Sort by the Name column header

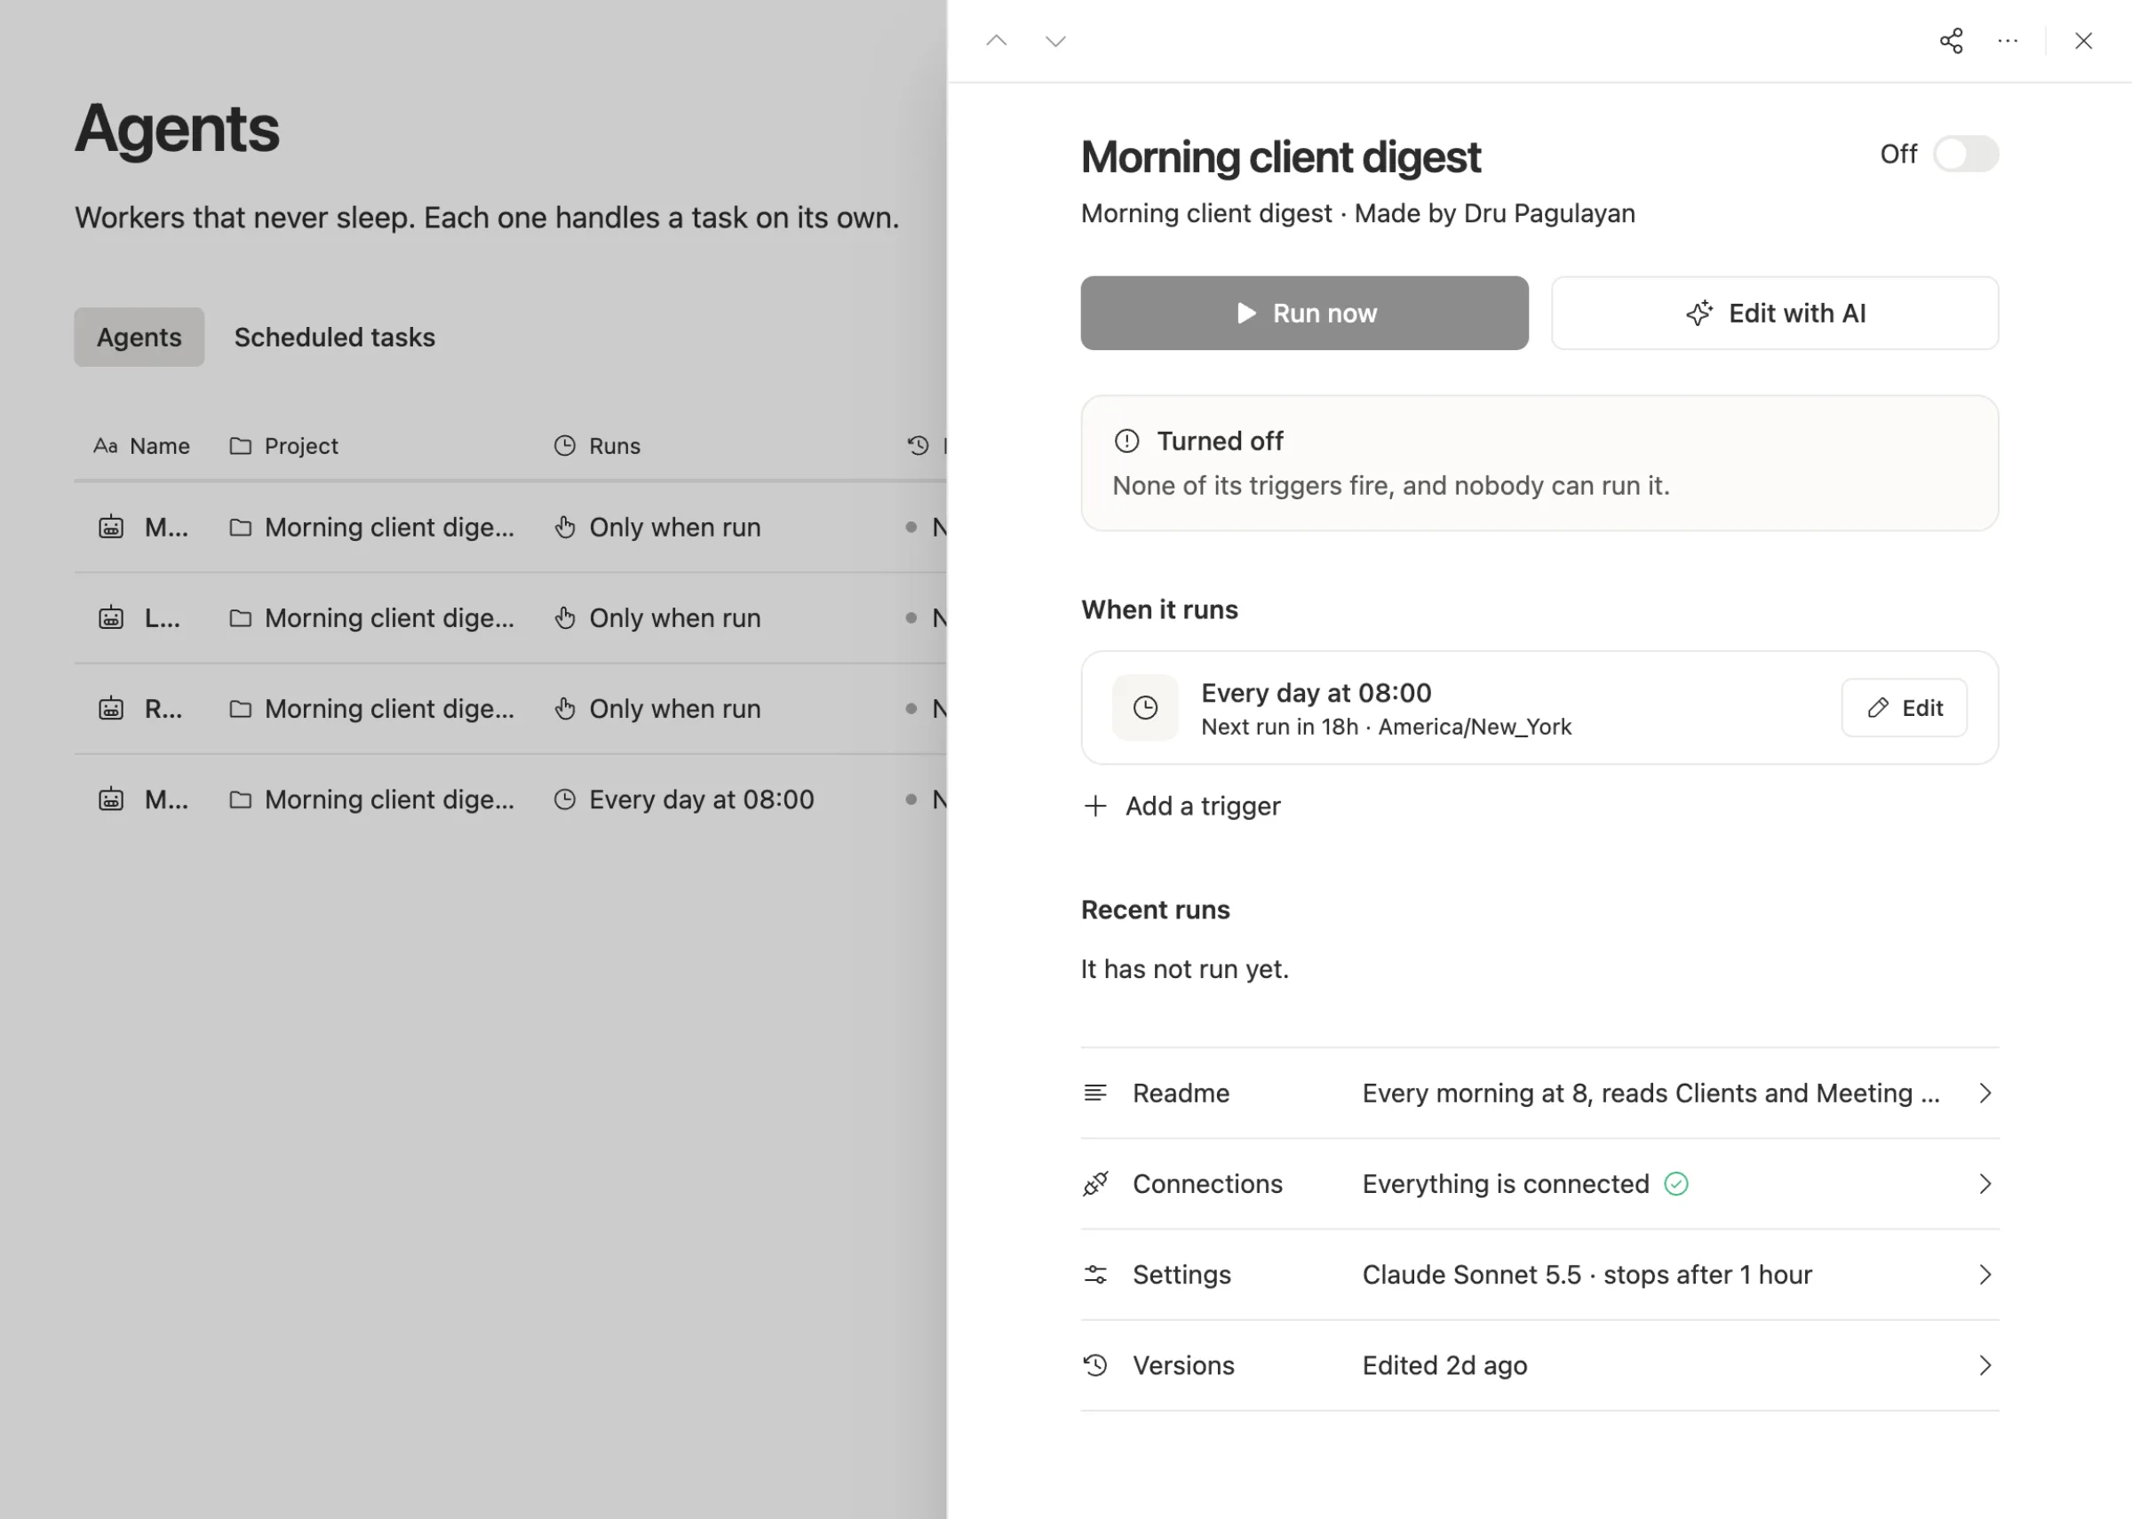pyautogui.click(x=142, y=446)
